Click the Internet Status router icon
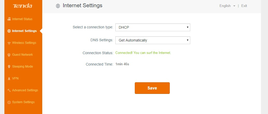268x114 pixels. coord(9,19)
